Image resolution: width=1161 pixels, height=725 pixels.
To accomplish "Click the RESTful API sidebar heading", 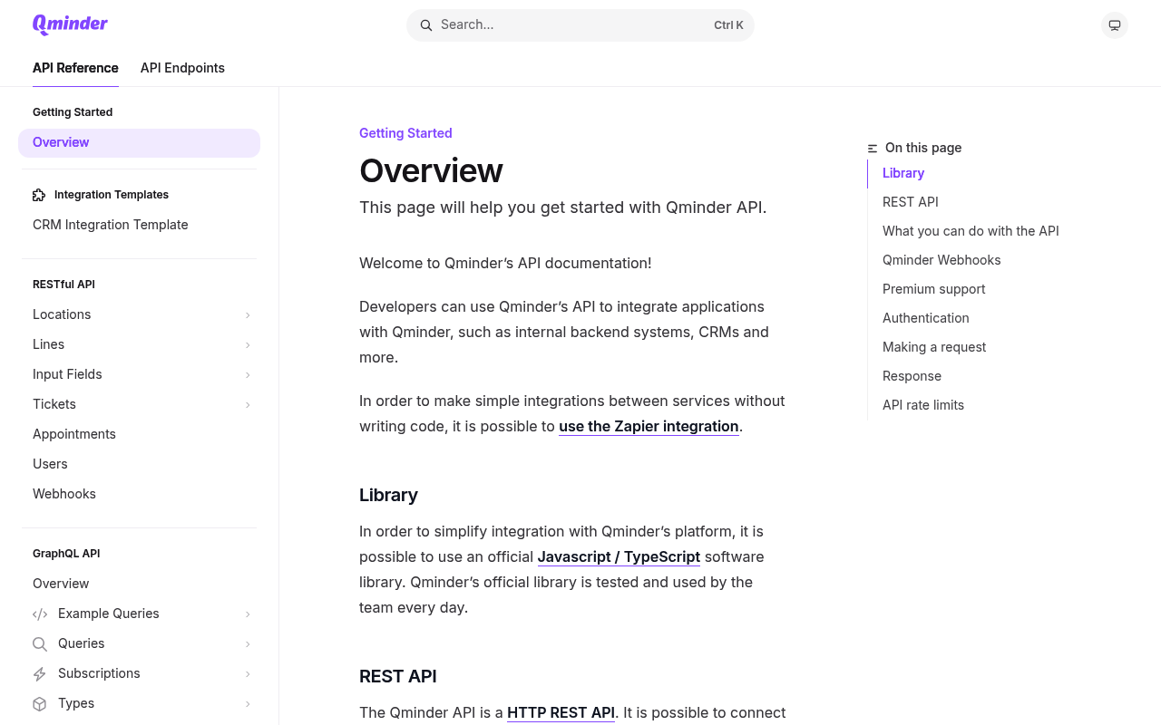I will (63, 285).
